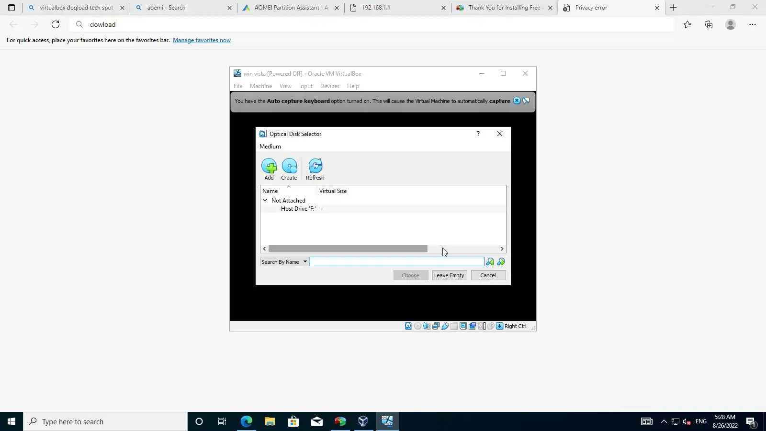
Task: Open the Edge Collections icon
Action: (x=709, y=24)
